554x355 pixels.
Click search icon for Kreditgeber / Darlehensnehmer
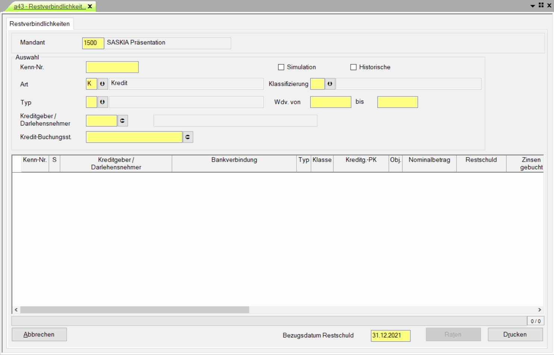122,121
